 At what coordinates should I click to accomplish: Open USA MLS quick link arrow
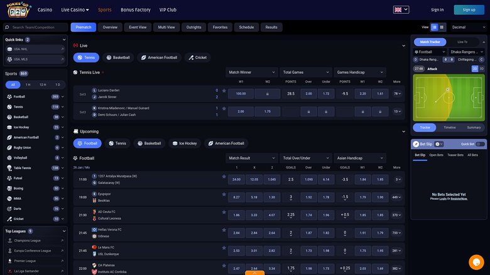tap(62, 59)
